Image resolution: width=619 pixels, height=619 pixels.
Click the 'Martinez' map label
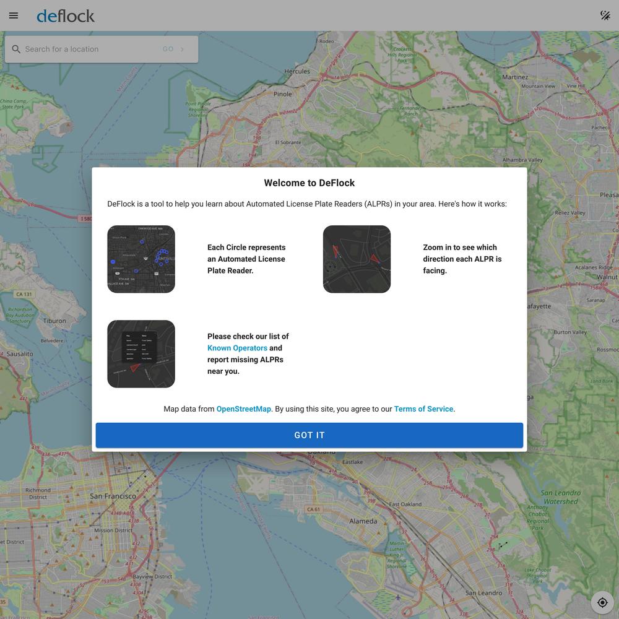click(515, 77)
